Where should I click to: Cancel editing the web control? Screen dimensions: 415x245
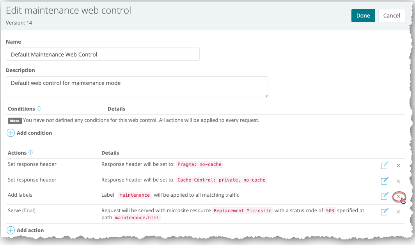pyautogui.click(x=392, y=16)
